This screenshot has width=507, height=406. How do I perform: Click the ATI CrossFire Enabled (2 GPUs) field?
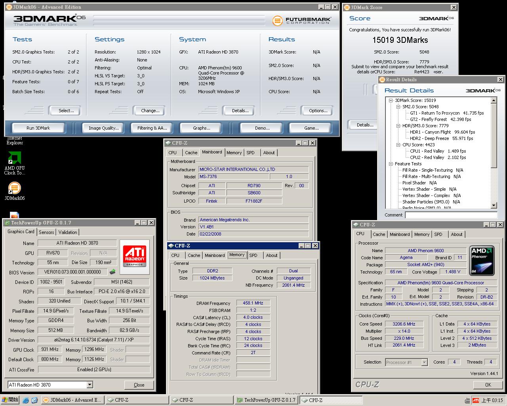click(94, 370)
